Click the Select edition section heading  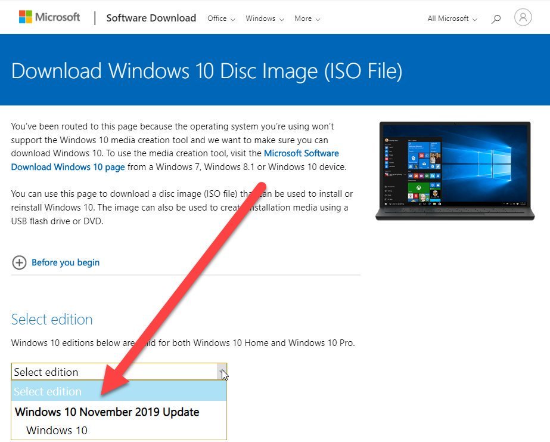coord(52,319)
